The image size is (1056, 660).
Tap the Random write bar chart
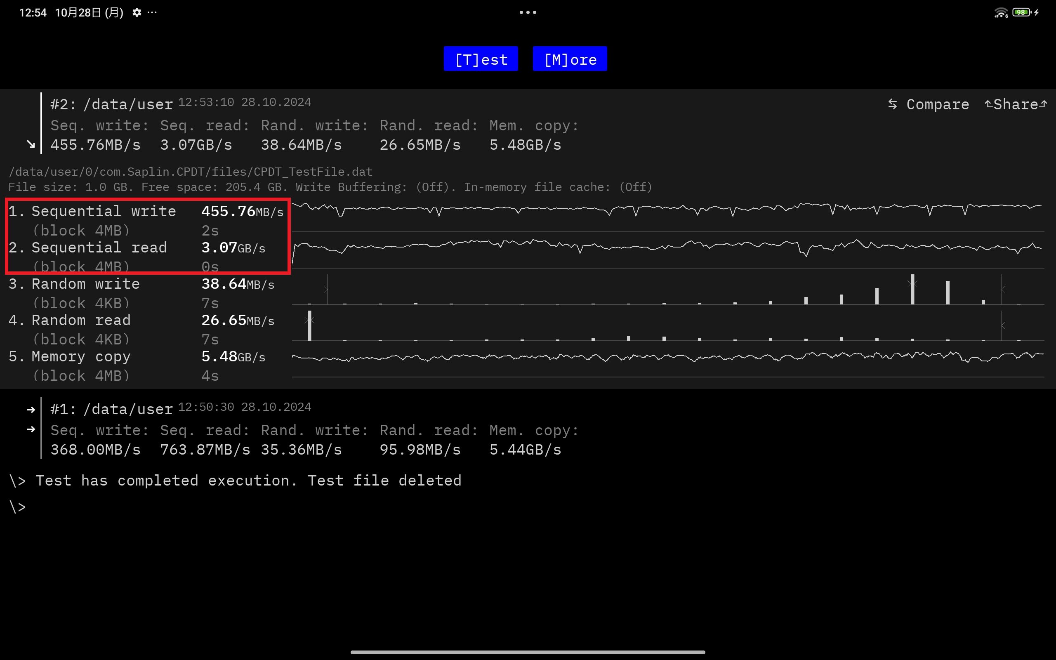(x=668, y=289)
